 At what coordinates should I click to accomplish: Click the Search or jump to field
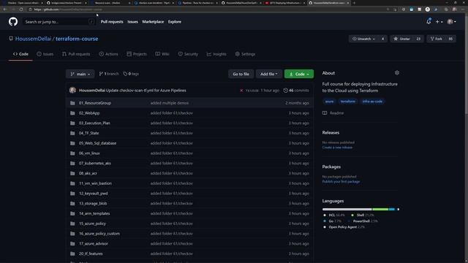pos(59,22)
